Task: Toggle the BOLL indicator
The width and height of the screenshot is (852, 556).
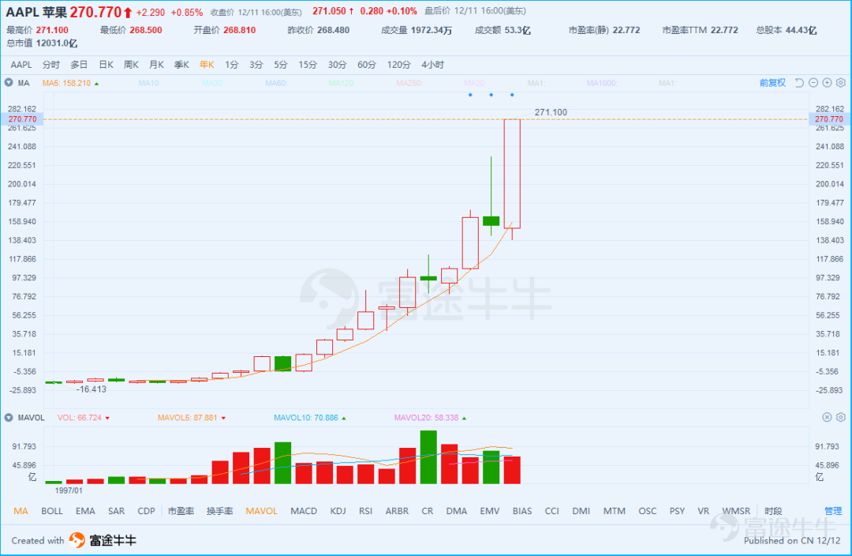Action: click(52, 511)
